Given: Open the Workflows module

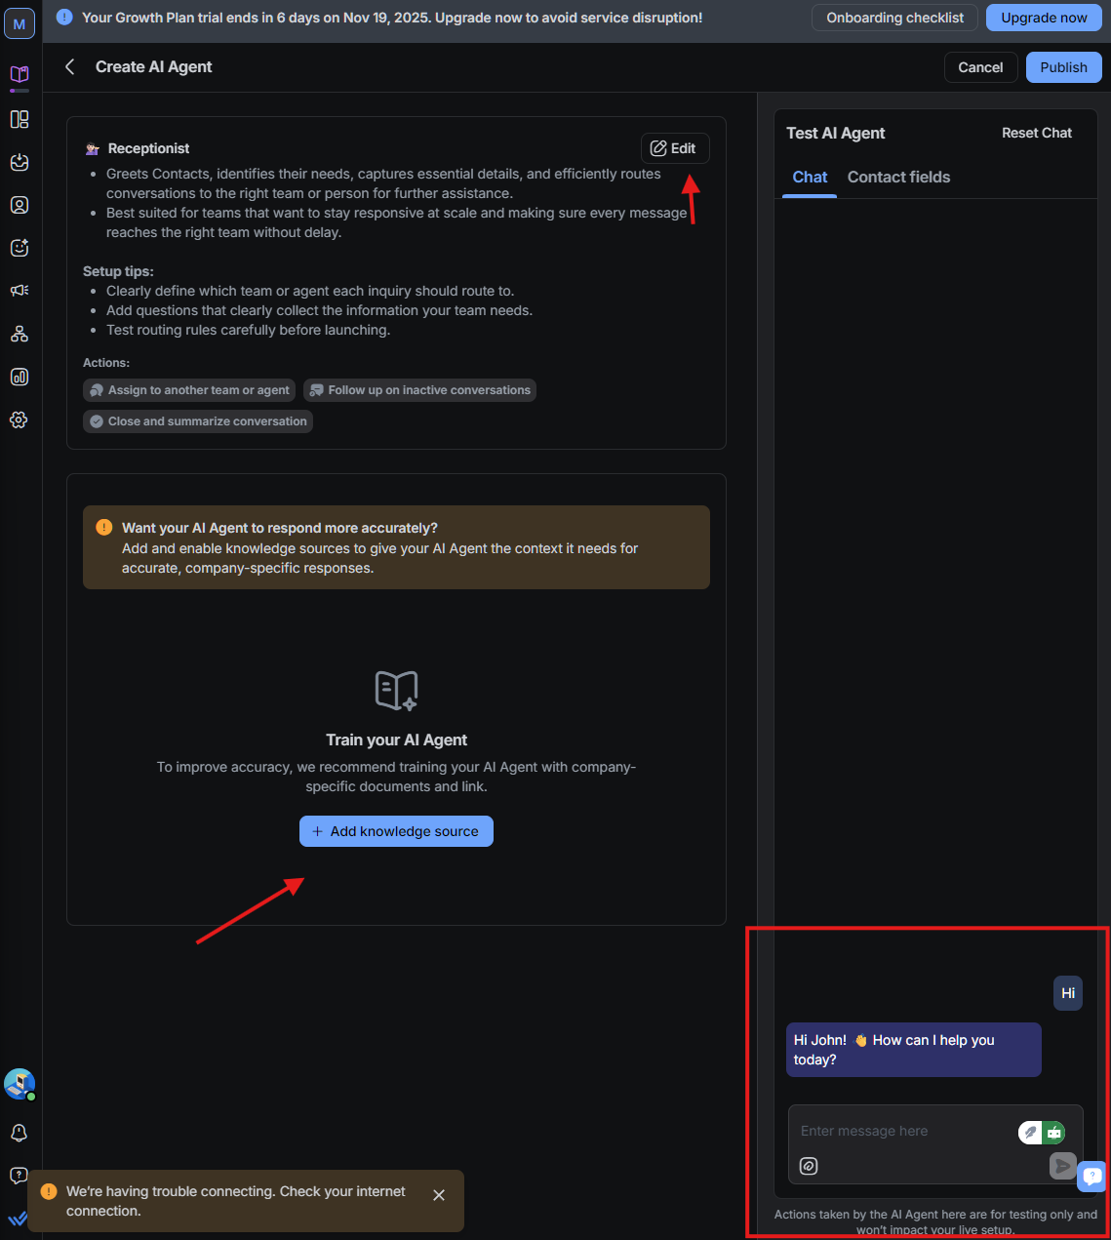Looking at the screenshot, I should coord(20,333).
